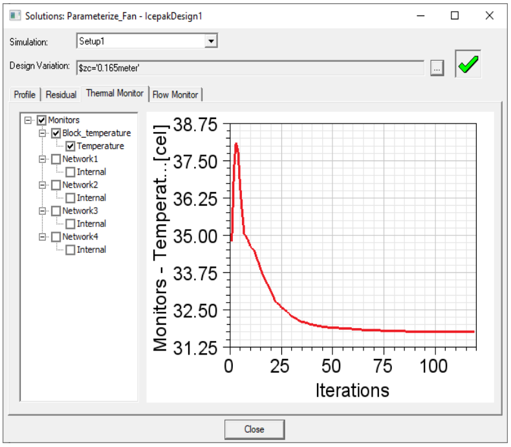The height and width of the screenshot is (447, 511).
Task: Open design variation browse ellipsis button
Action: click(x=437, y=68)
